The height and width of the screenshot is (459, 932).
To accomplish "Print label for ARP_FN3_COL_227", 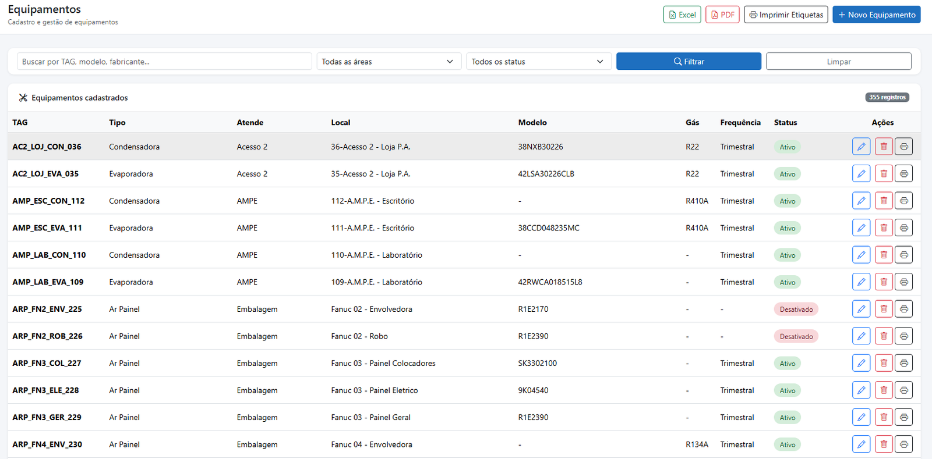I will coord(903,363).
